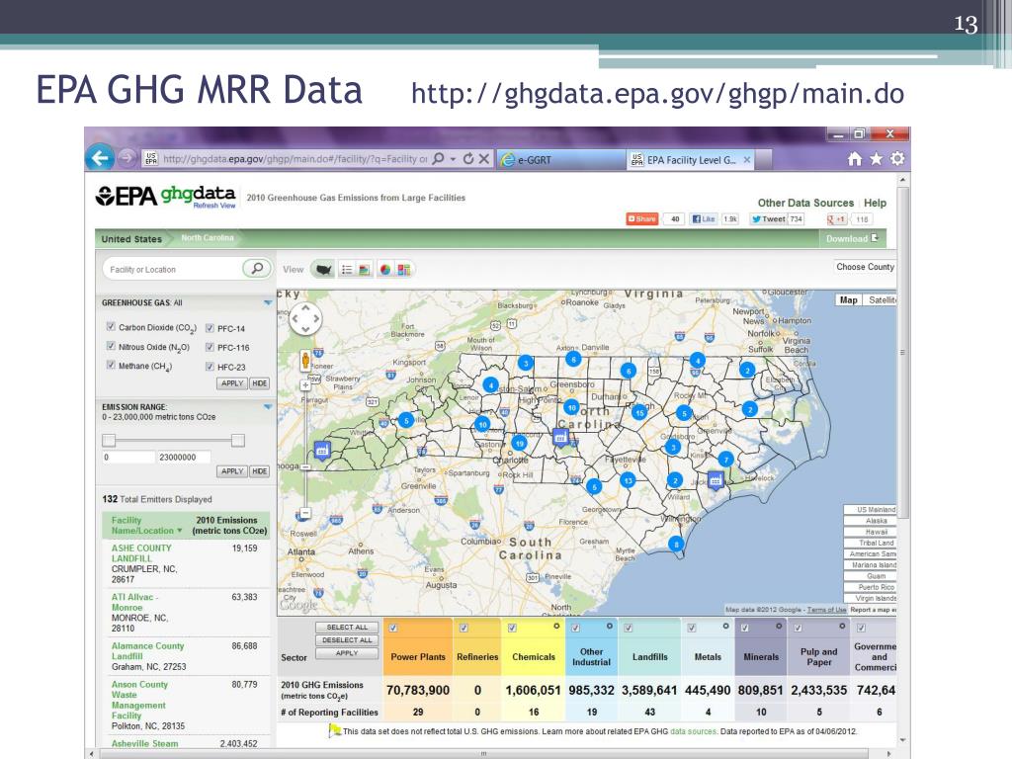Screen dimensions: 1012x759
Task: Click the North Carolina breadcrumb
Action: click(208, 238)
